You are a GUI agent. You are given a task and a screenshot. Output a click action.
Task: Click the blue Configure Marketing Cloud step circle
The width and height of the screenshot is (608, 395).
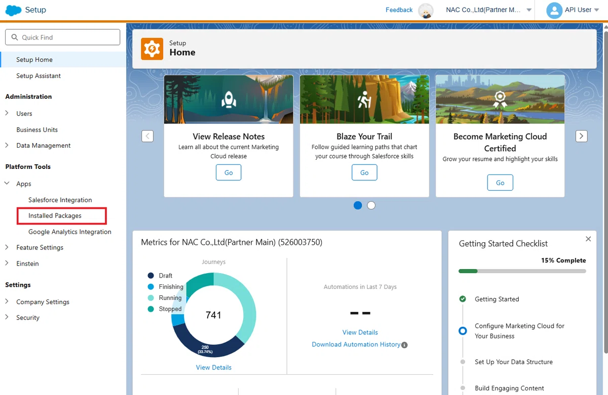(x=463, y=331)
